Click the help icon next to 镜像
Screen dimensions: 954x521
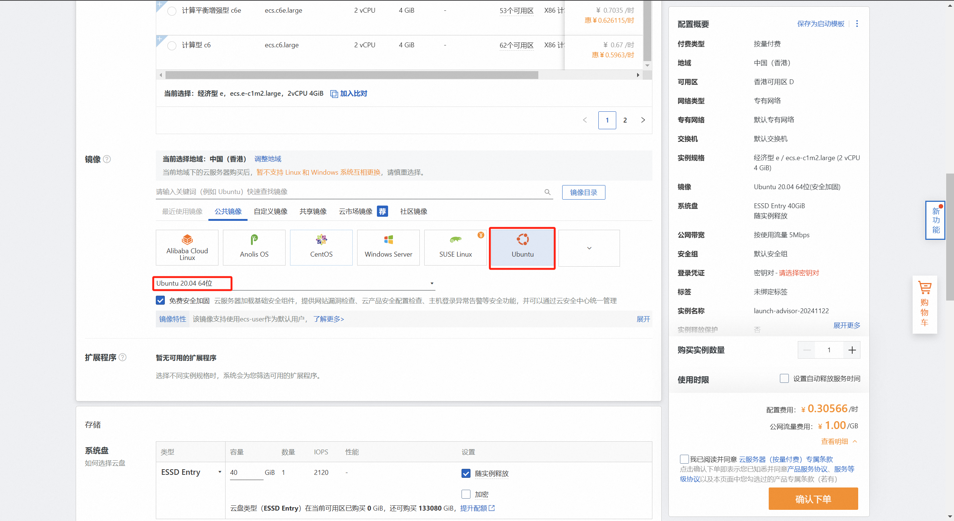[x=107, y=159]
